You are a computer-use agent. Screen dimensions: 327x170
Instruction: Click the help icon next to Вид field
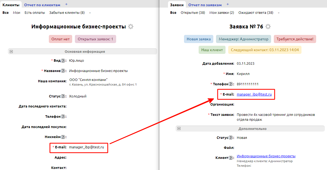pos(63,60)
